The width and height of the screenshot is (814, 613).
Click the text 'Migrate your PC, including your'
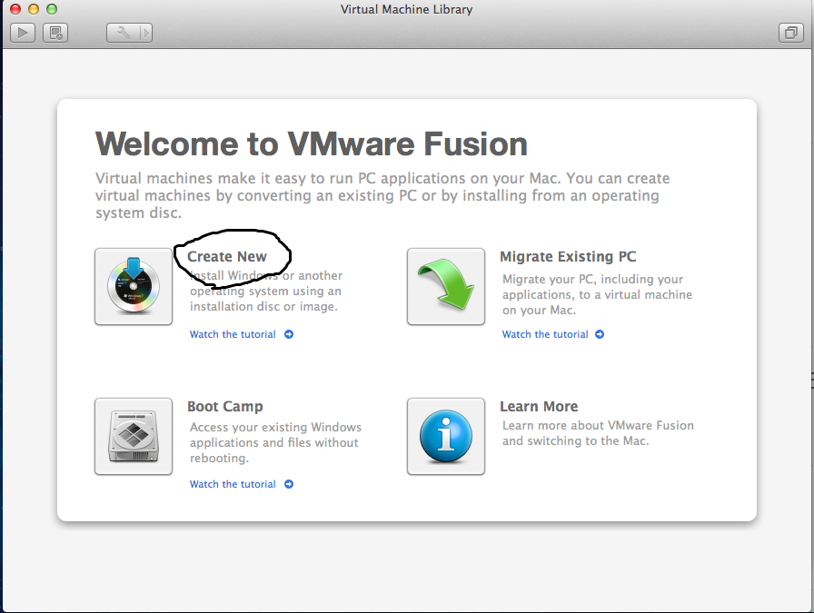coord(593,279)
